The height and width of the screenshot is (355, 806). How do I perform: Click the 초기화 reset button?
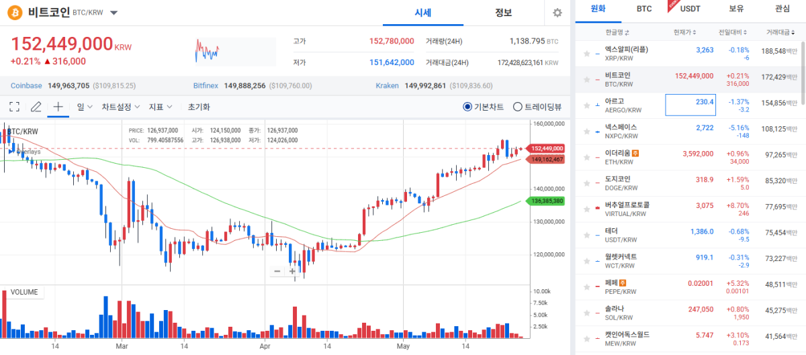click(x=199, y=106)
